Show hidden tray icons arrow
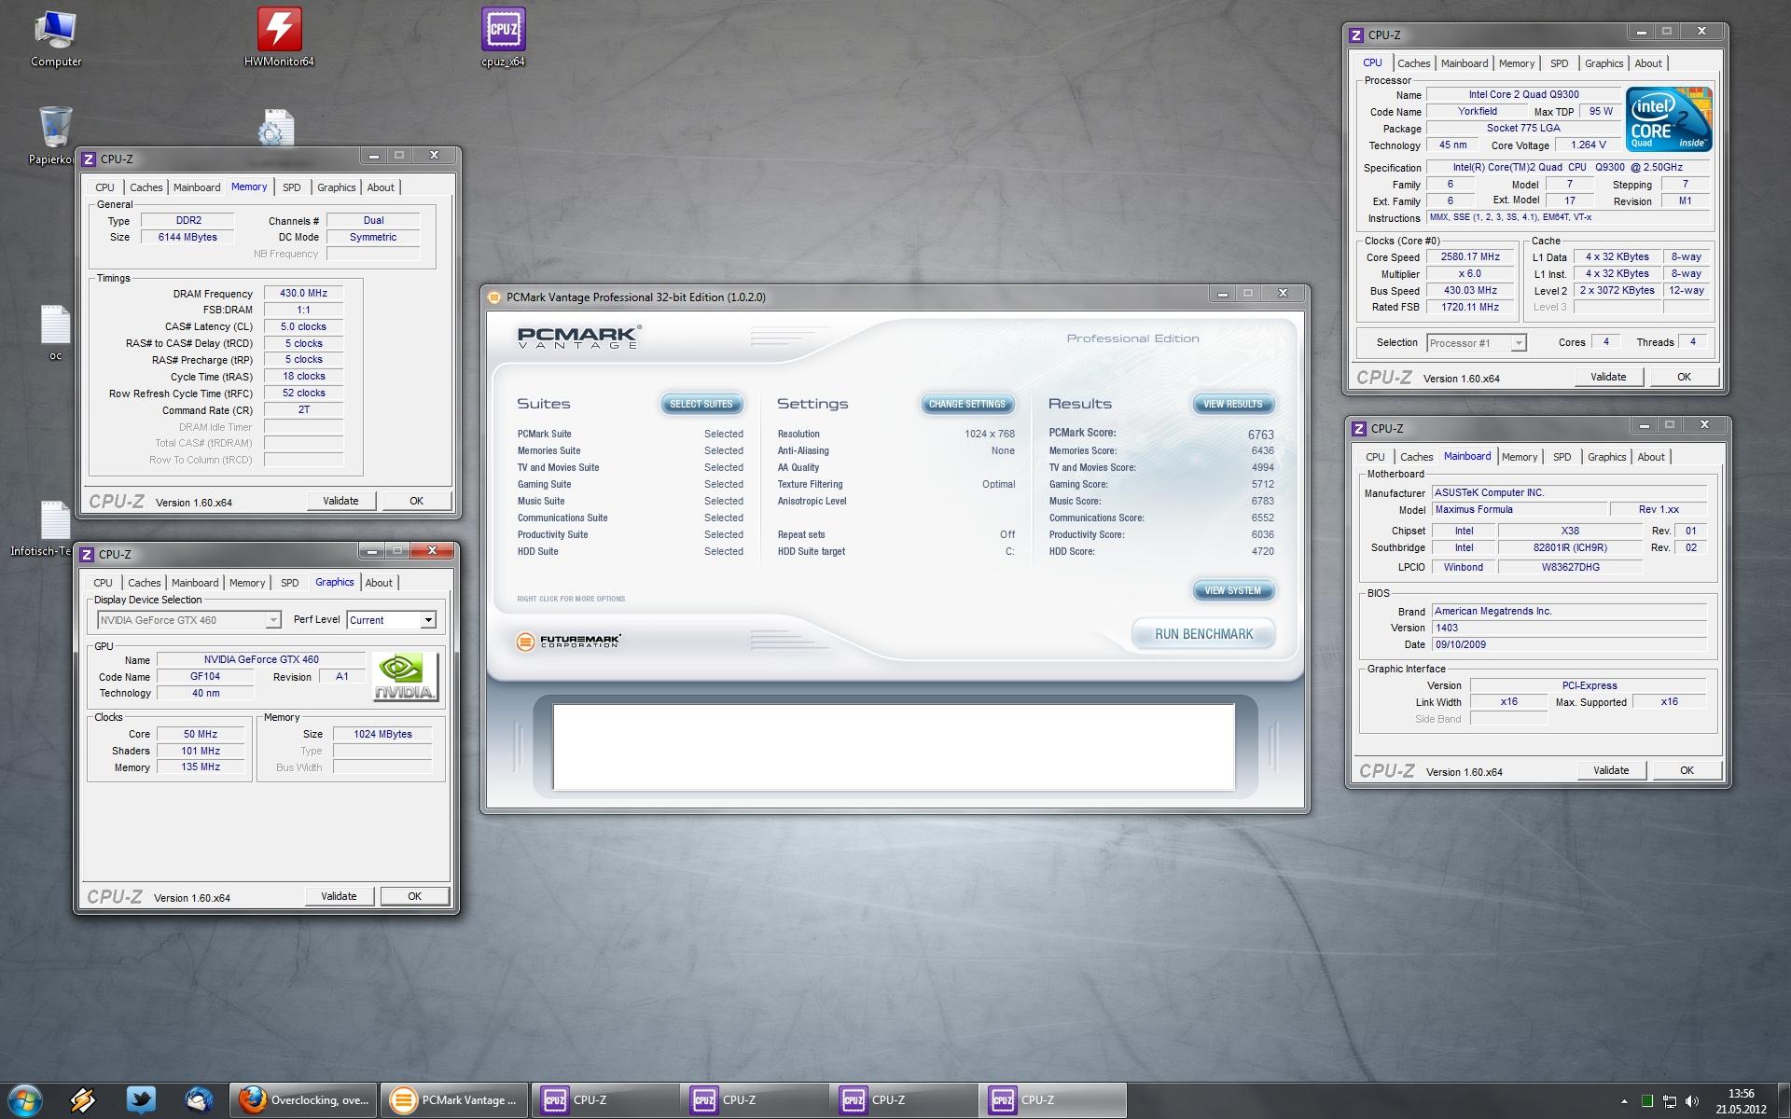The width and height of the screenshot is (1791, 1119). click(1624, 1101)
